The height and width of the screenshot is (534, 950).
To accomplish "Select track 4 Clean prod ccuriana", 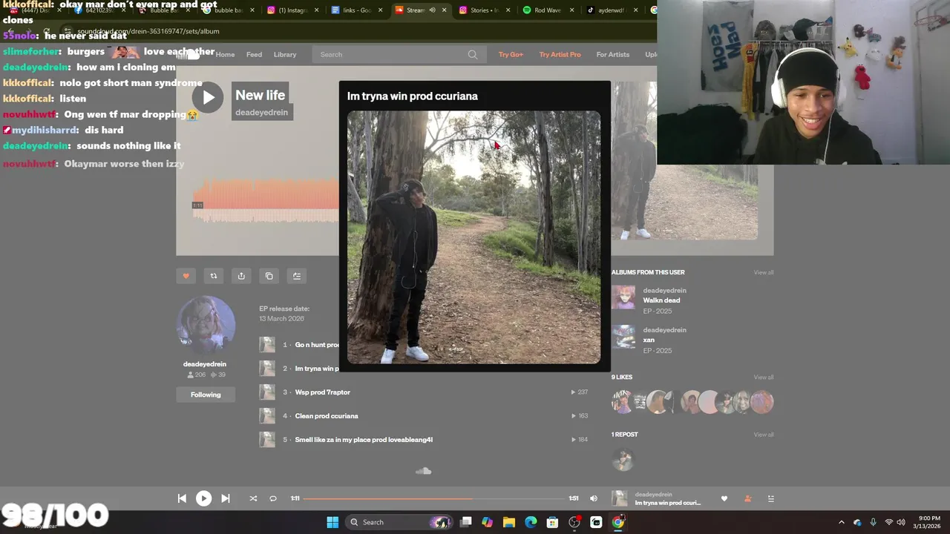I will click(x=327, y=416).
